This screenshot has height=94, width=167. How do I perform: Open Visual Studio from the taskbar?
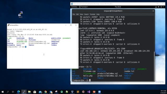coord(89,92)
